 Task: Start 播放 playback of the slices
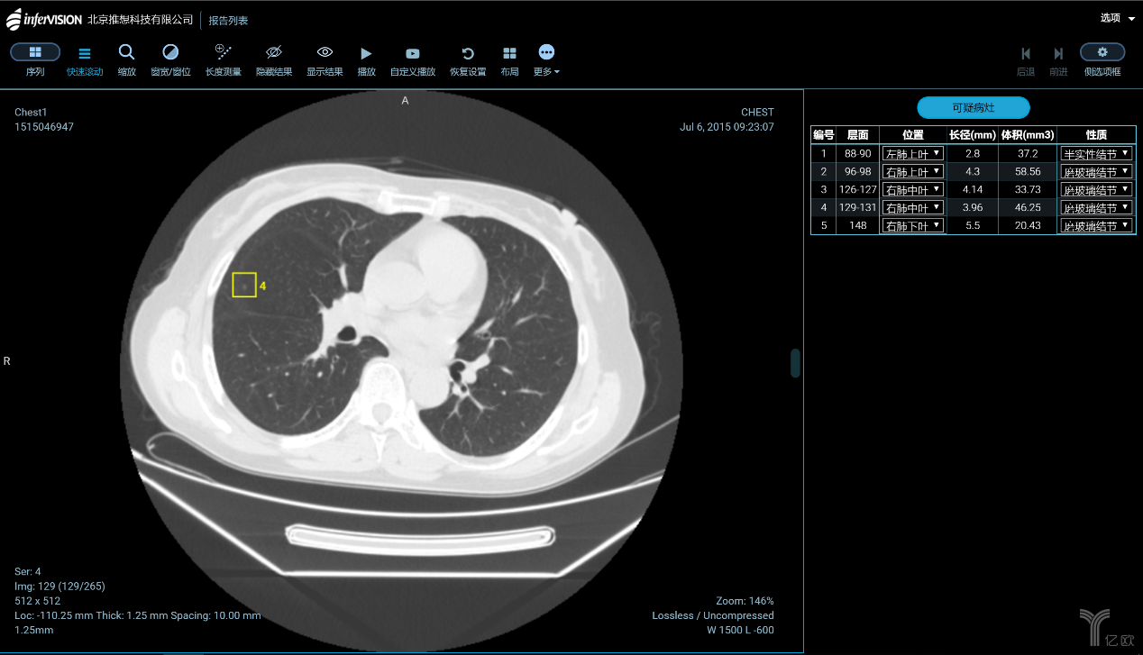point(366,54)
